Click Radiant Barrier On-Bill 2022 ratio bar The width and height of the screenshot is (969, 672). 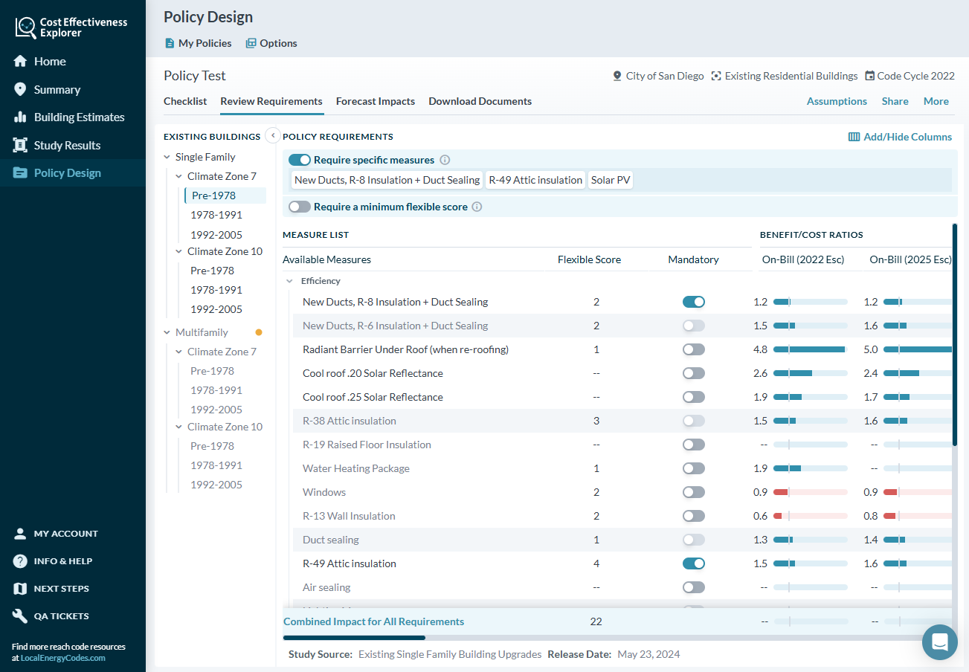tap(811, 349)
